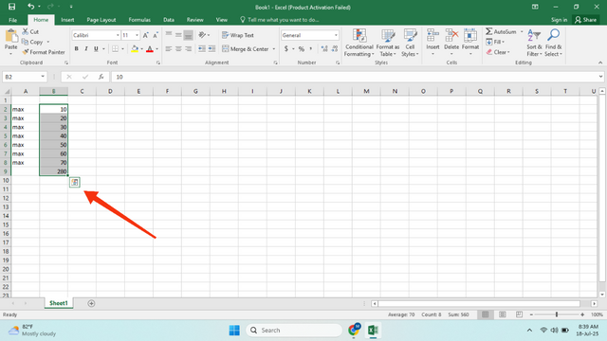Open the General number format dropdown
The image size is (607, 341).
tap(336, 35)
